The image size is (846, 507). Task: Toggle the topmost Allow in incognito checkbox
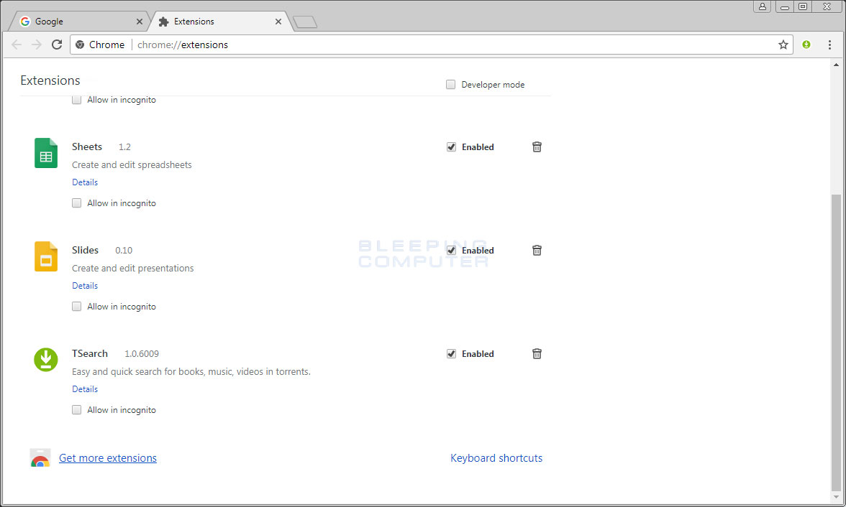[76, 101]
